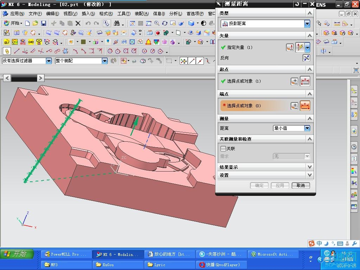Viewport: 360px width, 270px height.
Task: Open the 没有选择过滤器 filter dropdown
Action: click(49, 61)
